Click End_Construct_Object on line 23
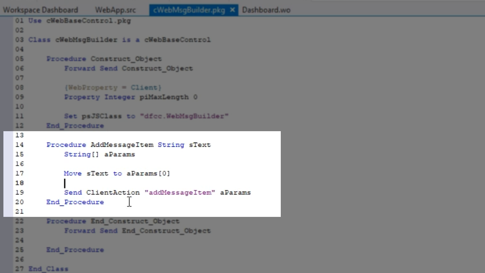Viewport: 485px width, 273px height. pyautogui.click(x=166, y=231)
